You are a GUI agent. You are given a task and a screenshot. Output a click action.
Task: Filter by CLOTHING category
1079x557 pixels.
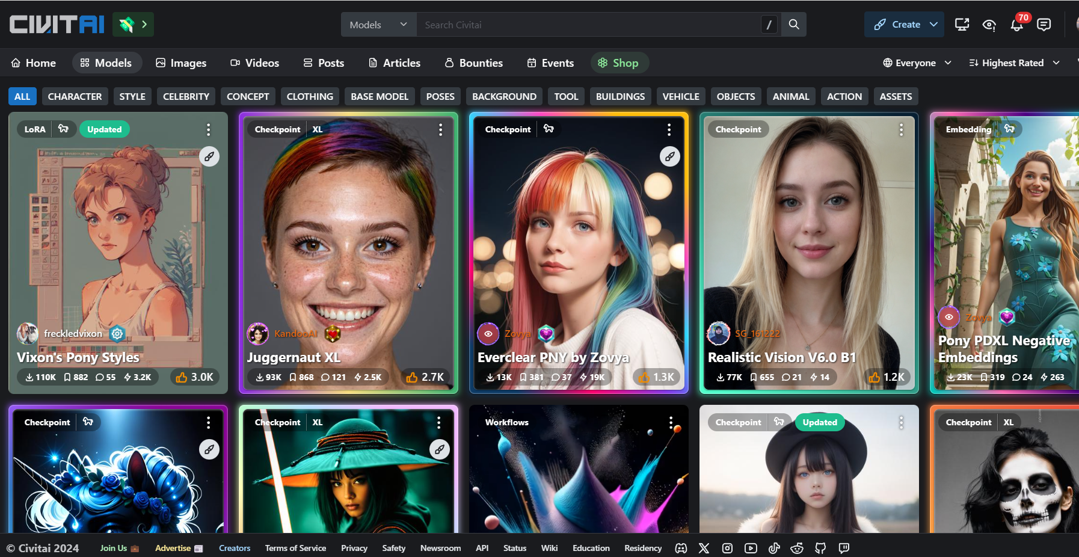click(x=310, y=96)
